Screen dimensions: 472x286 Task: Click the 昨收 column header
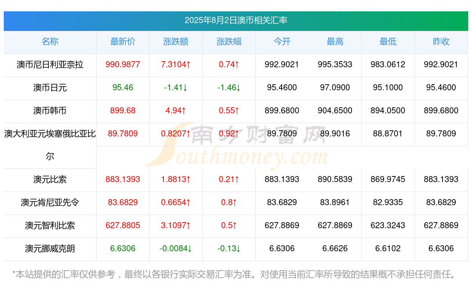click(441, 42)
